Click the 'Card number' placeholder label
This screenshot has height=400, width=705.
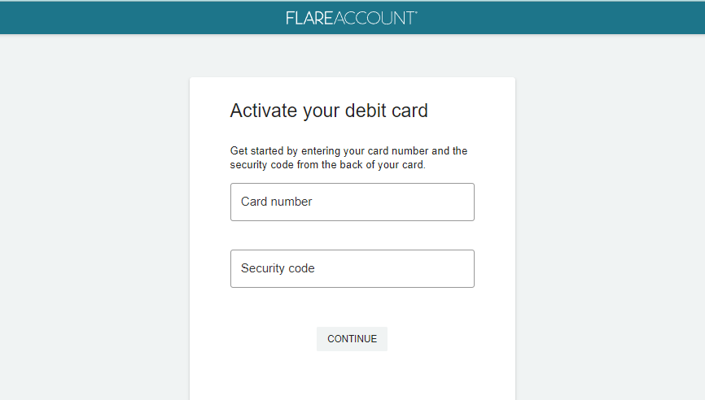click(276, 202)
